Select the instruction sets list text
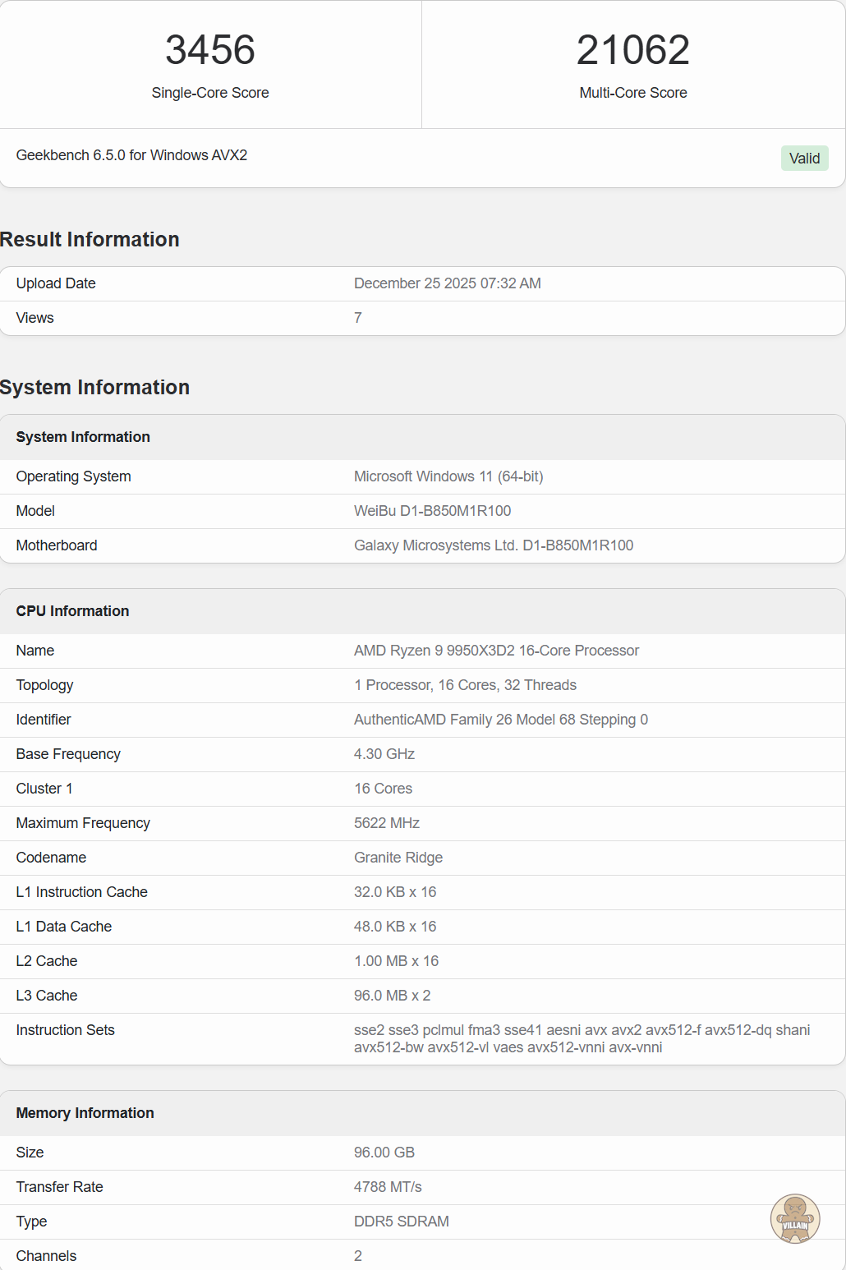The width and height of the screenshot is (846, 1270). pos(582,1038)
